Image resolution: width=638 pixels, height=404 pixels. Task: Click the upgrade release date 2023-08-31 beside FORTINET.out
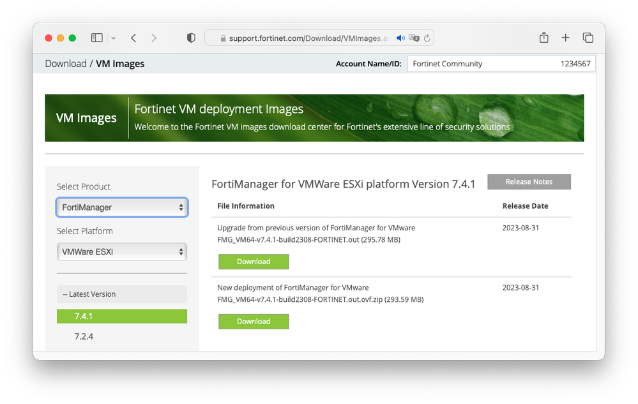coord(520,228)
